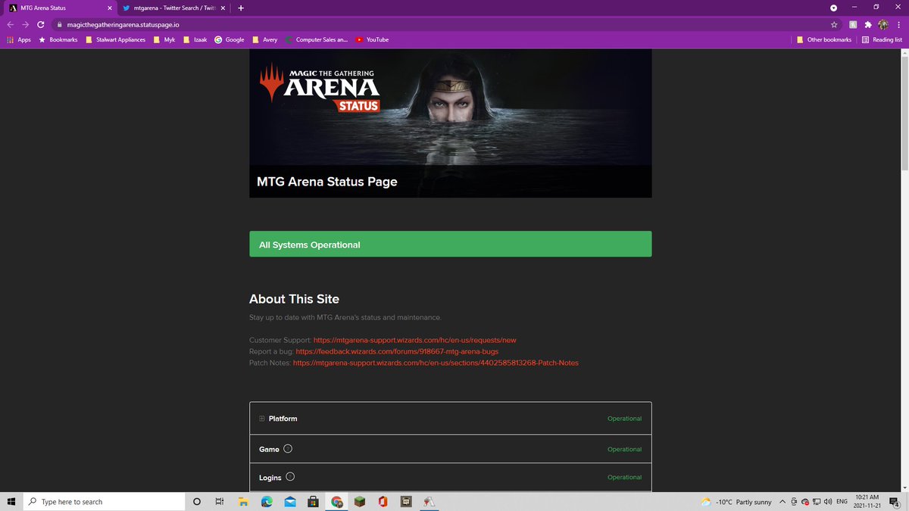
Task: Open the Other bookmarks folder
Action: coord(824,39)
